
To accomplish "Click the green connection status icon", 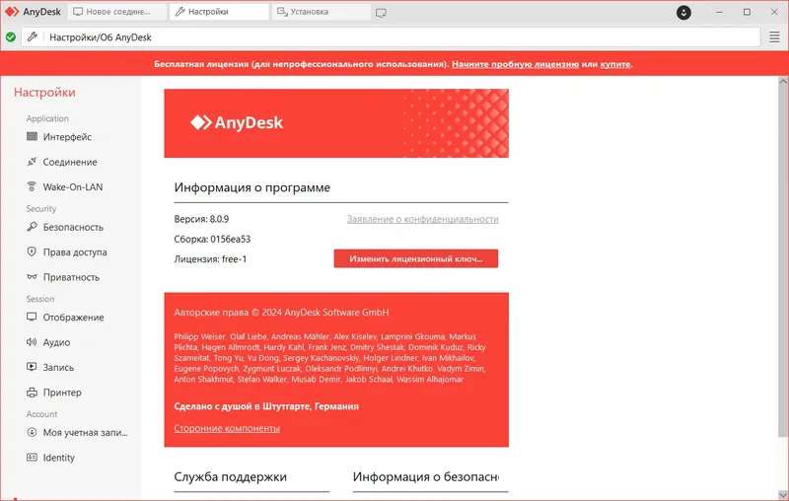I will coord(11,36).
